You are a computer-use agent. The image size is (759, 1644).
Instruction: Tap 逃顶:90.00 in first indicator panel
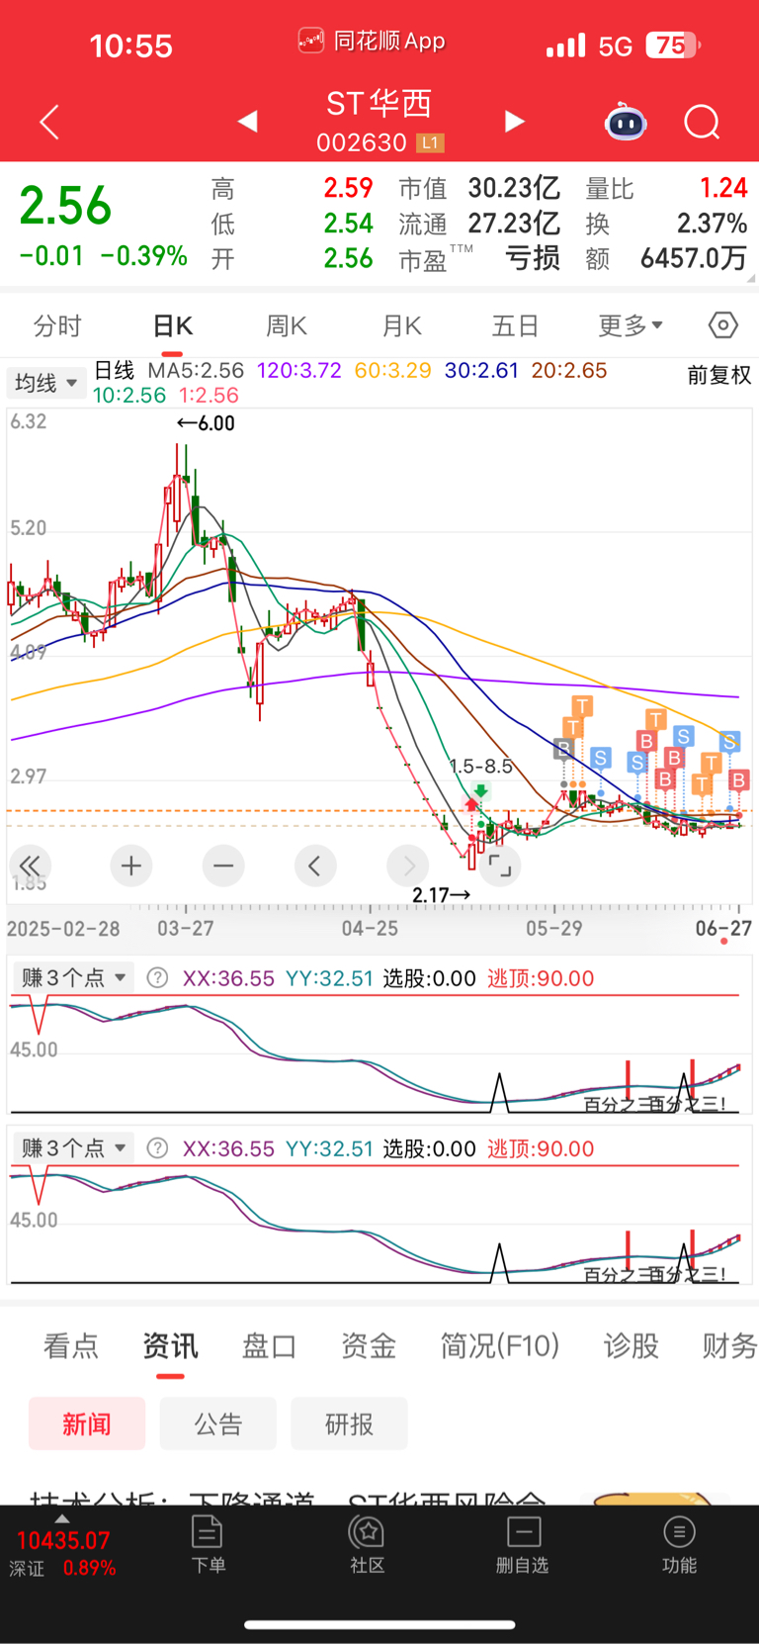pyautogui.click(x=541, y=978)
